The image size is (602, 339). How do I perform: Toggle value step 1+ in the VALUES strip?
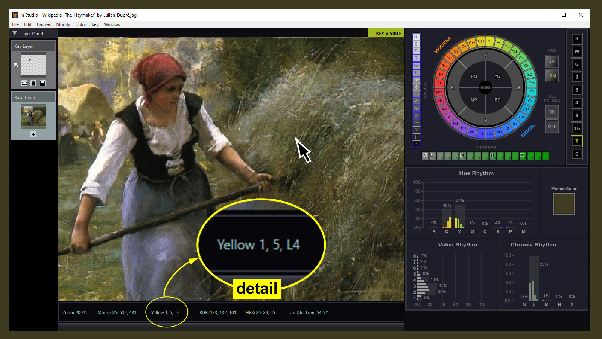[x=417, y=137]
